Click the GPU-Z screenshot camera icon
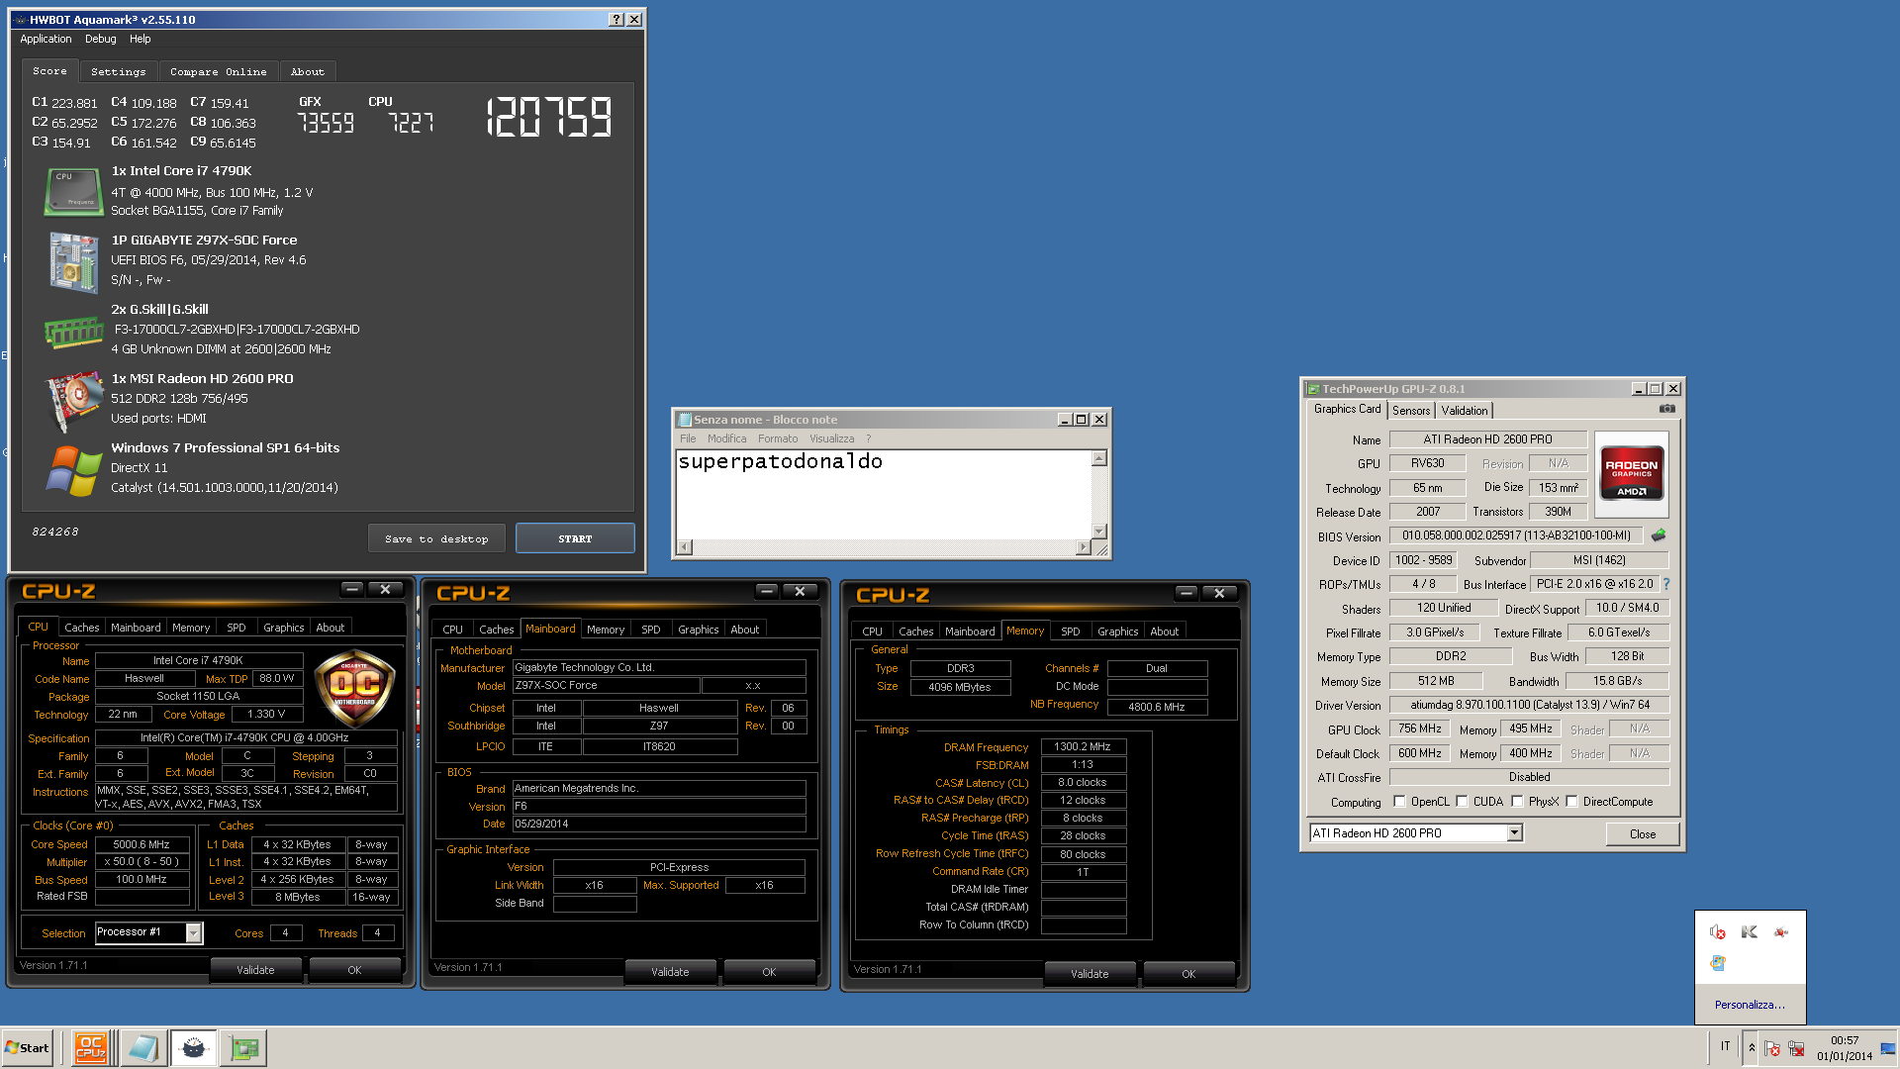 point(1667,409)
